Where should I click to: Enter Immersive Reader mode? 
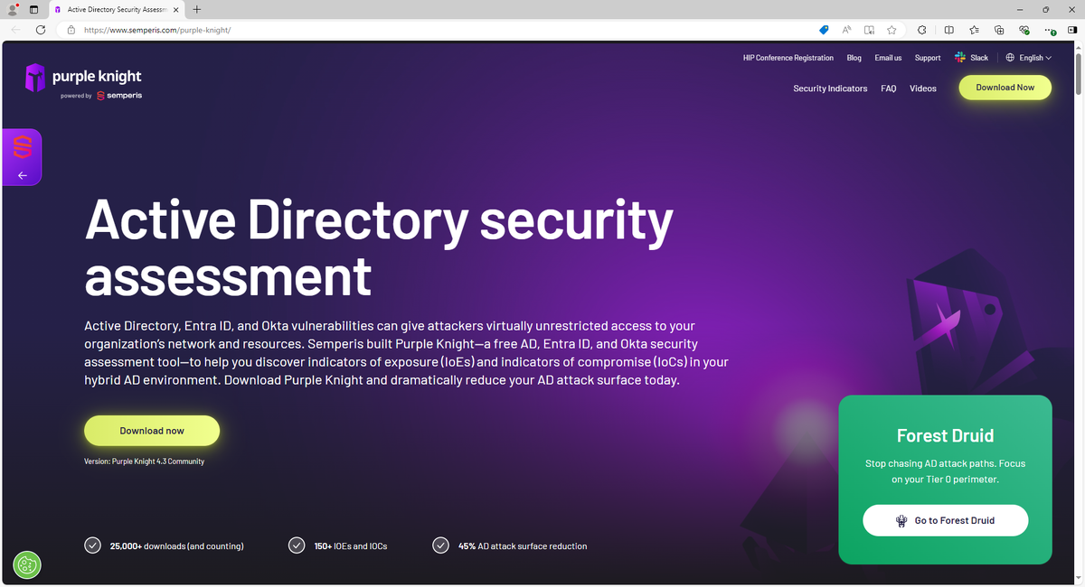(x=869, y=30)
